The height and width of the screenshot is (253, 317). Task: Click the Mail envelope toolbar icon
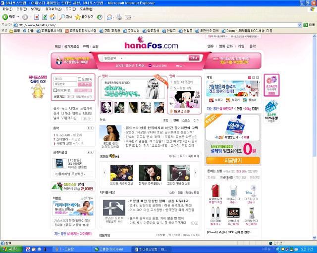109,17
